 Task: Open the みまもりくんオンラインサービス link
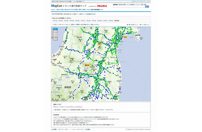[88, 119]
